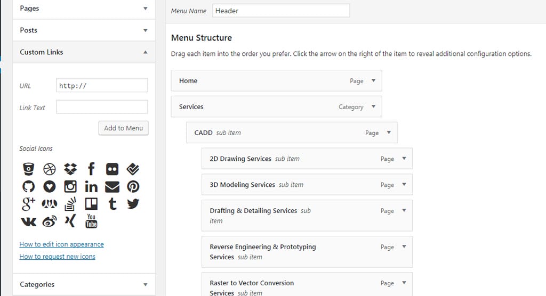
Task: Expand the Posts panel
Action: (x=145, y=30)
